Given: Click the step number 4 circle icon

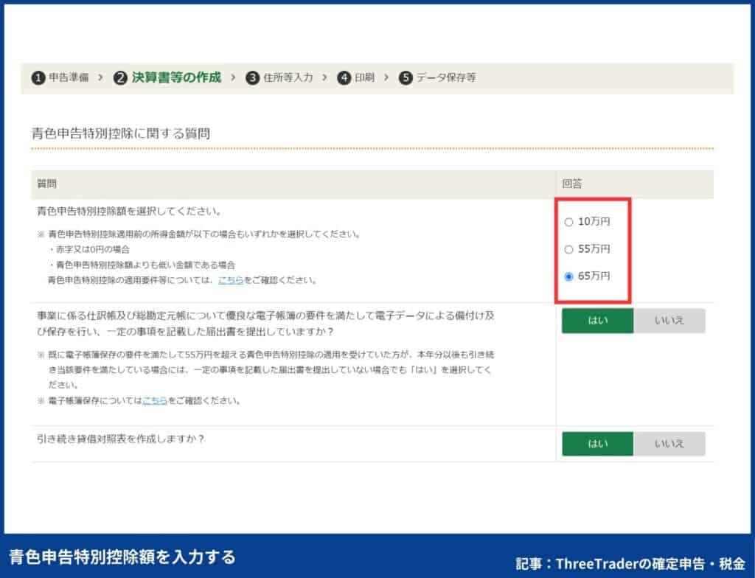Looking at the screenshot, I should [344, 77].
